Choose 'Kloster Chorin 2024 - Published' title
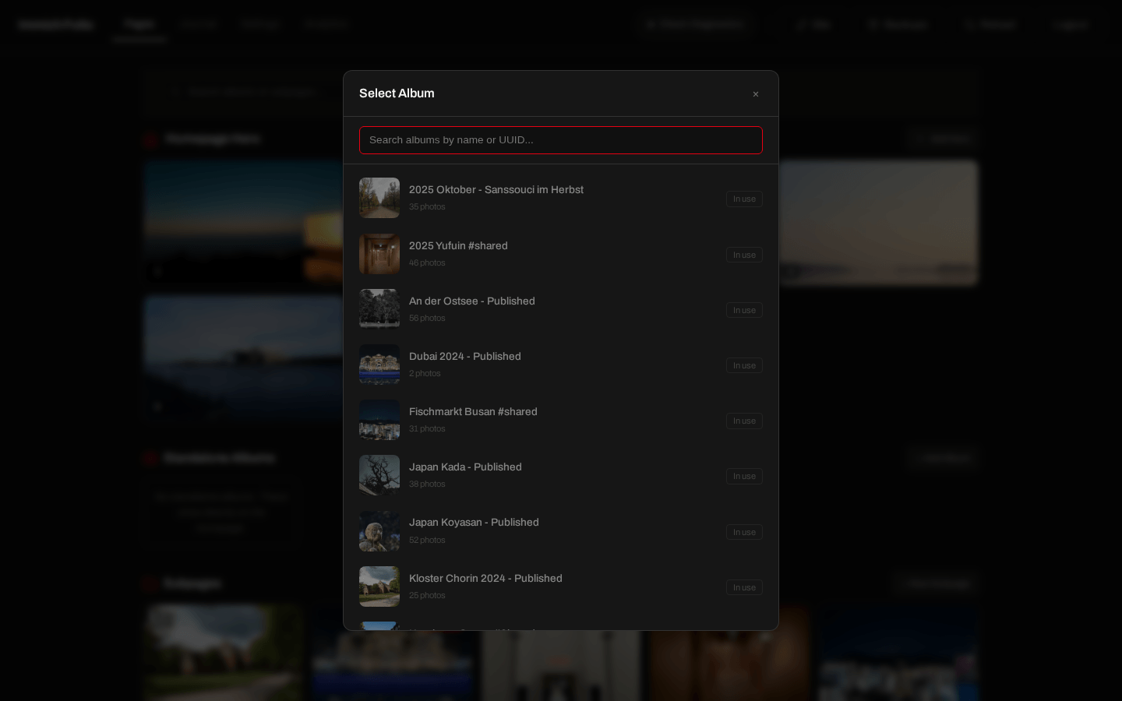This screenshot has height=701, width=1122. click(485, 579)
